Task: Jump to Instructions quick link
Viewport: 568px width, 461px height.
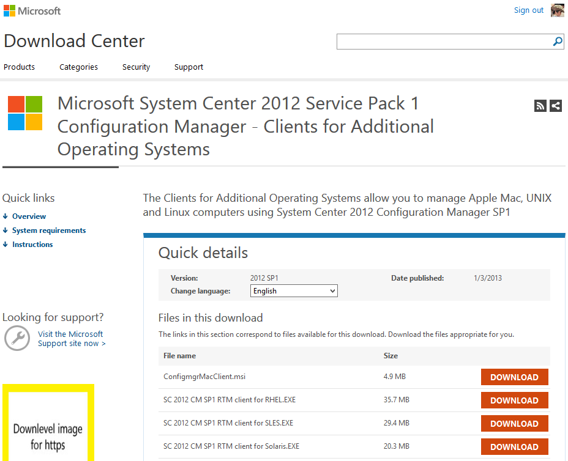Action: coord(32,245)
